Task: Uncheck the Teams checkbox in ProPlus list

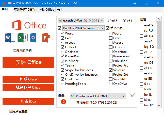Action: pos(63,65)
